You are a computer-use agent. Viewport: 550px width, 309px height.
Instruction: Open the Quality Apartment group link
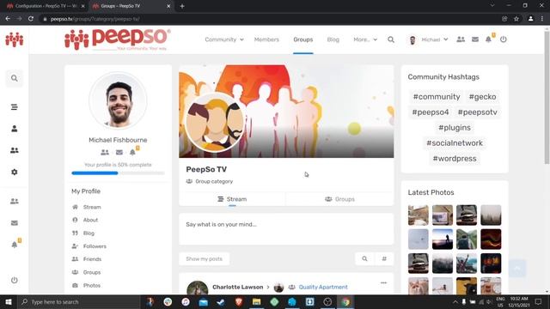click(x=323, y=287)
